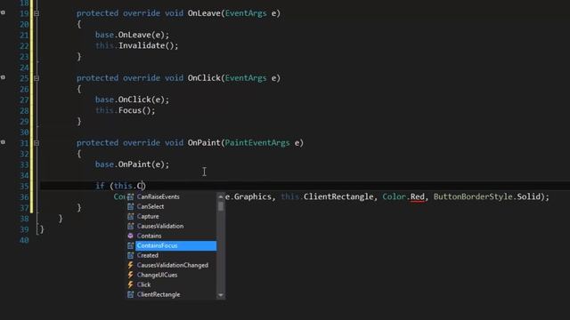
Task: Click the property icon beside CausesValidation
Action: (131, 226)
